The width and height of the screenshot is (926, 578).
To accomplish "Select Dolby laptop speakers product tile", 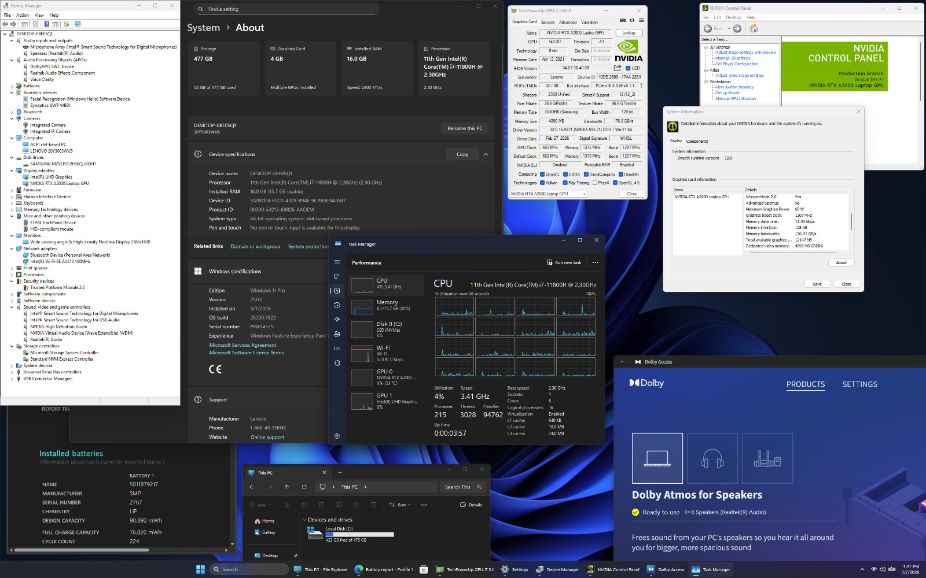I will pos(657,458).
